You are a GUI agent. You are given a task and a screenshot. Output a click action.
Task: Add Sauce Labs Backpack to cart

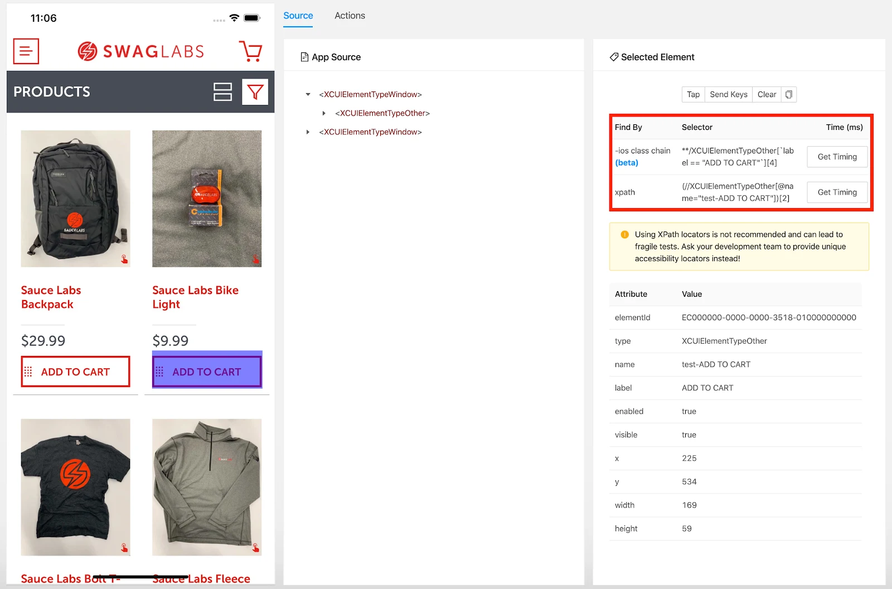coord(75,371)
